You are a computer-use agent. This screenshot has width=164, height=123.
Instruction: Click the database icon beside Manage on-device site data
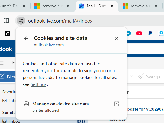click(26, 104)
